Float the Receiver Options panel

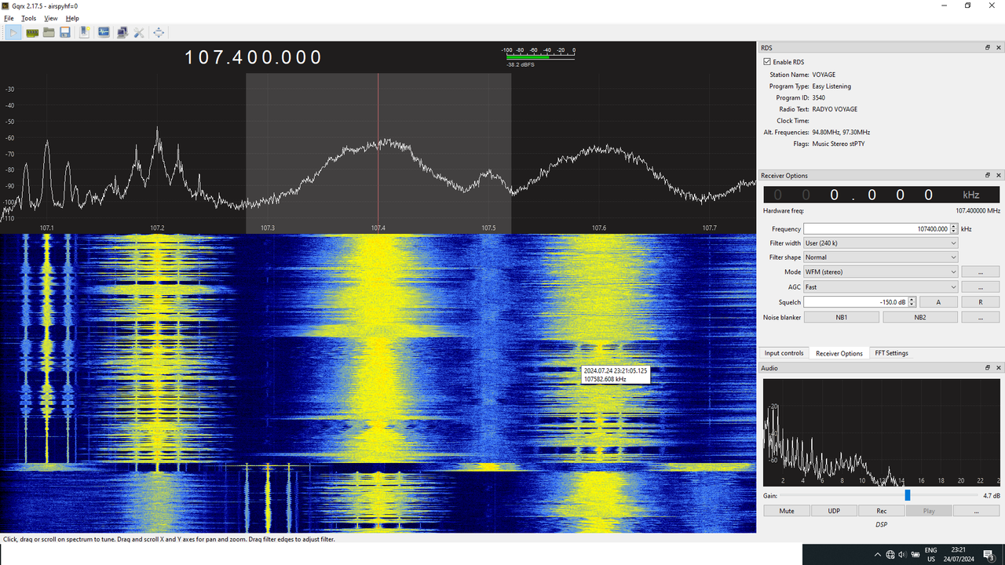988,176
